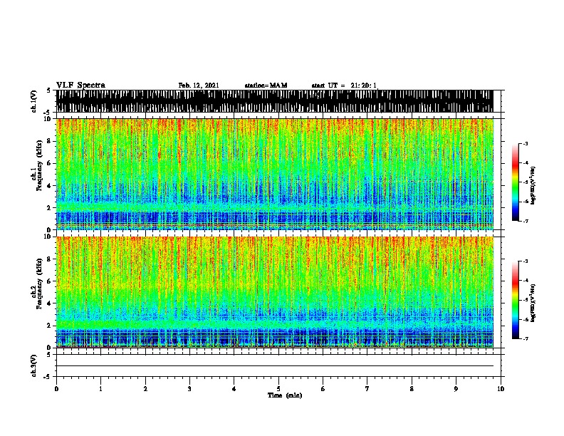
Task: Select the date text "Feb. 12, 2021"
Action: coord(199,85)
